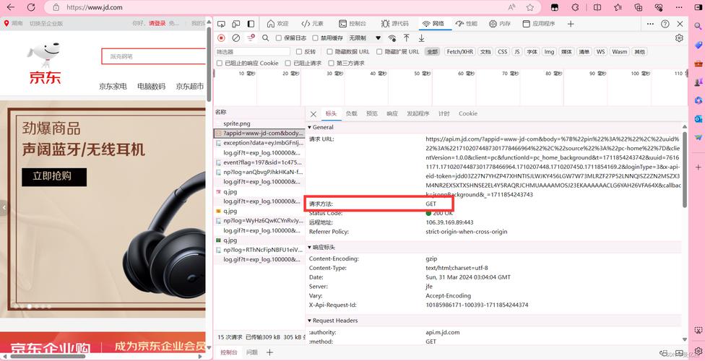Open DevTools help question icon

665,24
